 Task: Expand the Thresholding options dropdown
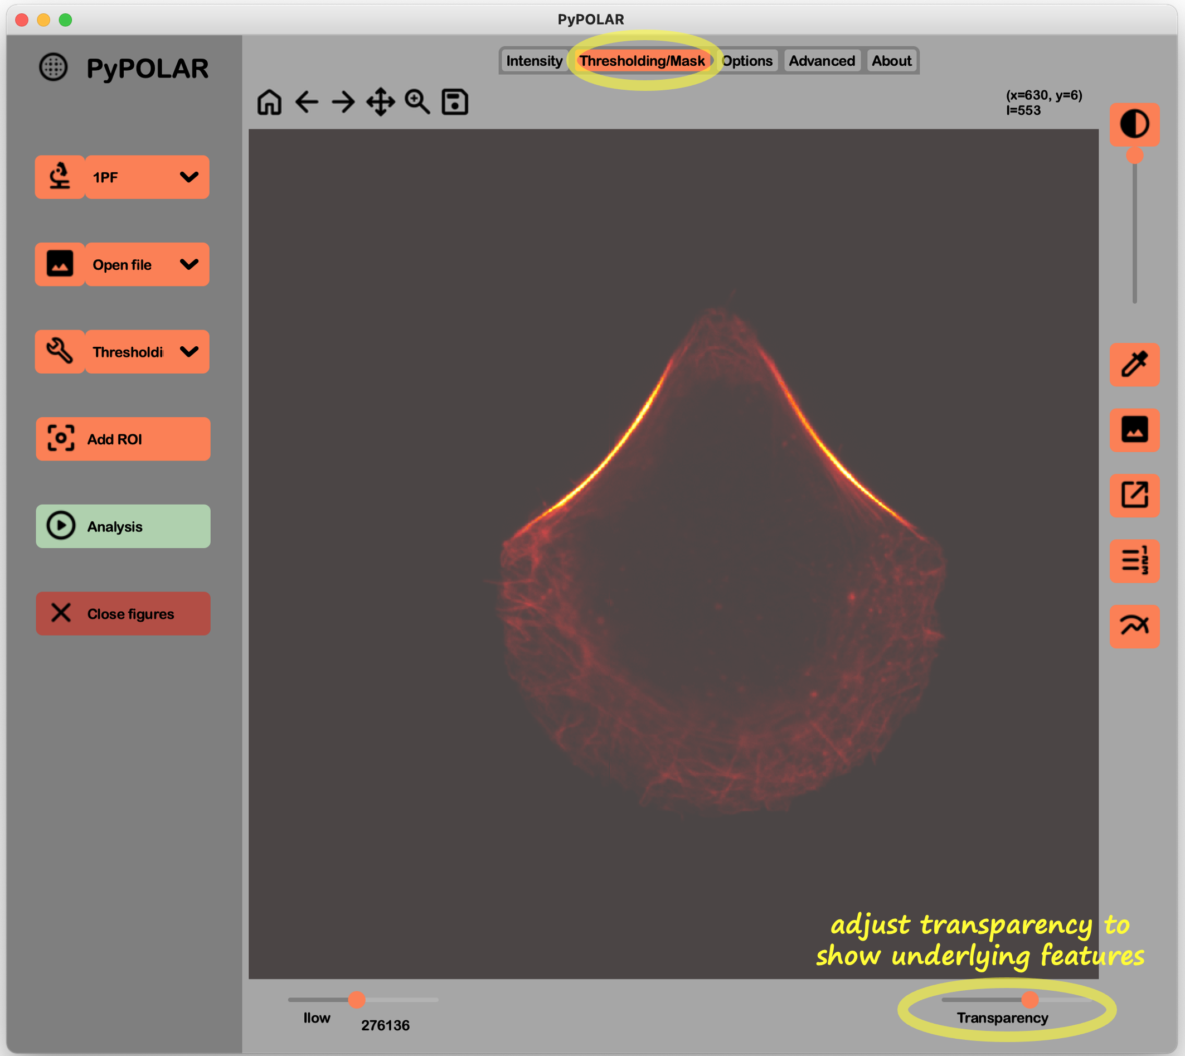point(189,352)
